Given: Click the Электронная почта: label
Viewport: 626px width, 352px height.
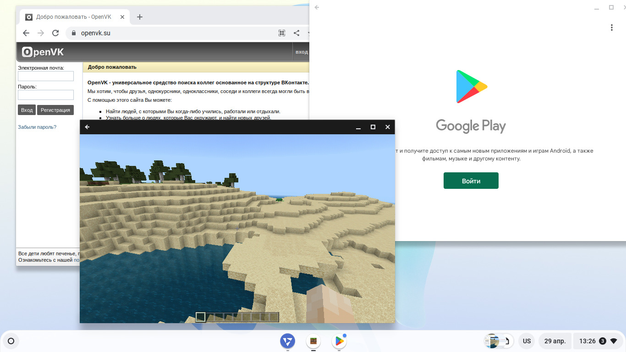Looking at the screenshot, I should pos(41,68).
